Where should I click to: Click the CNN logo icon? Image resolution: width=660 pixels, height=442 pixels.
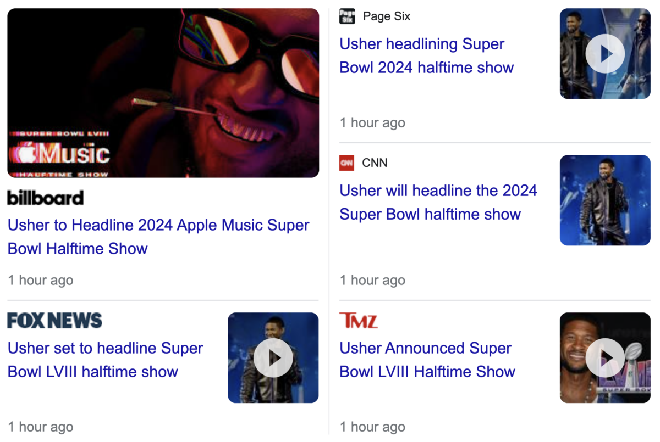tap(347, 163)
